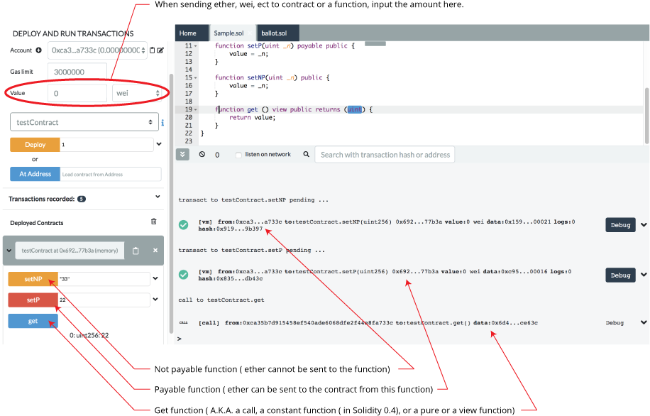Collapse deployed testContract instance
Viewport: 650px width, 416px height.
[x=9, y=251]
